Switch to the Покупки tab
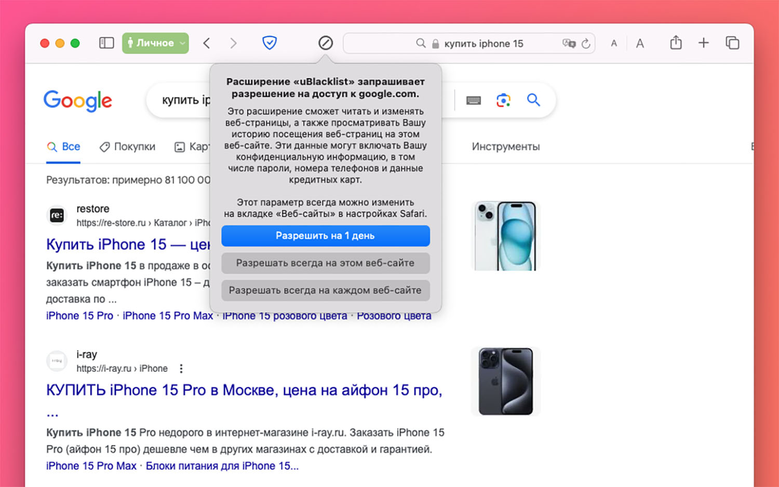 [x=127, y=147]
